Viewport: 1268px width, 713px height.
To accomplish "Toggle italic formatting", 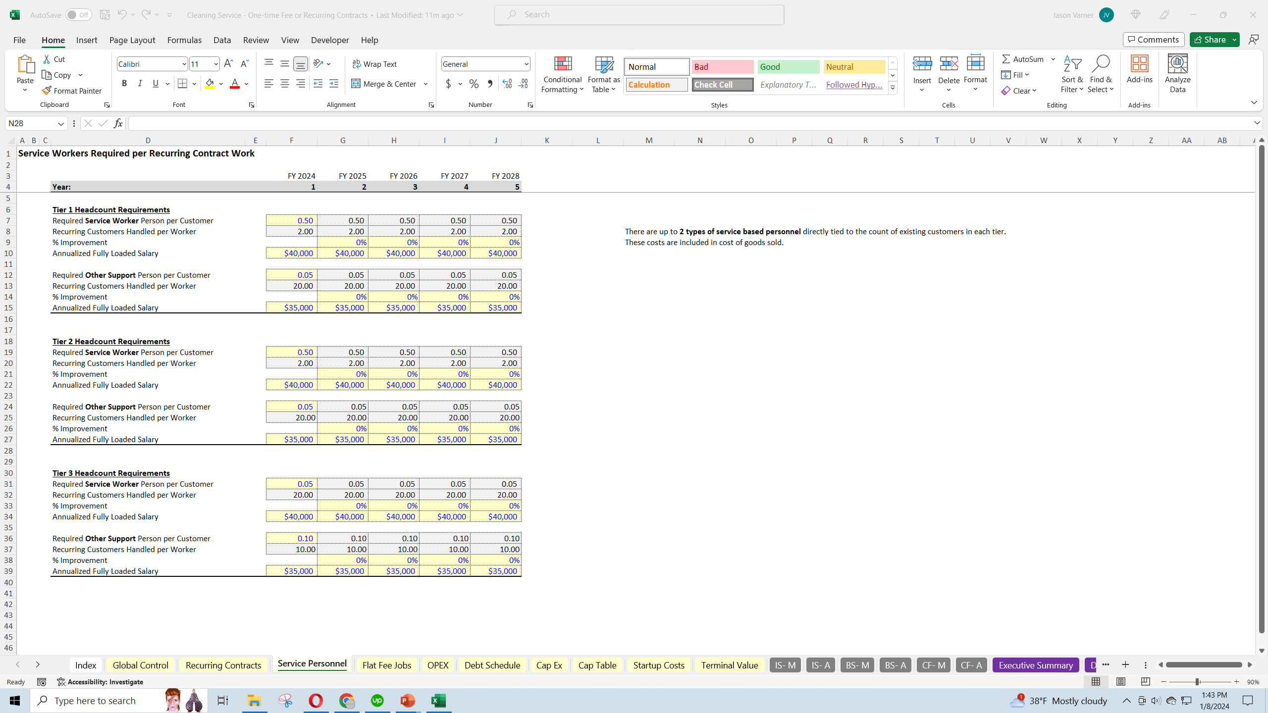I will coord(140,83).
